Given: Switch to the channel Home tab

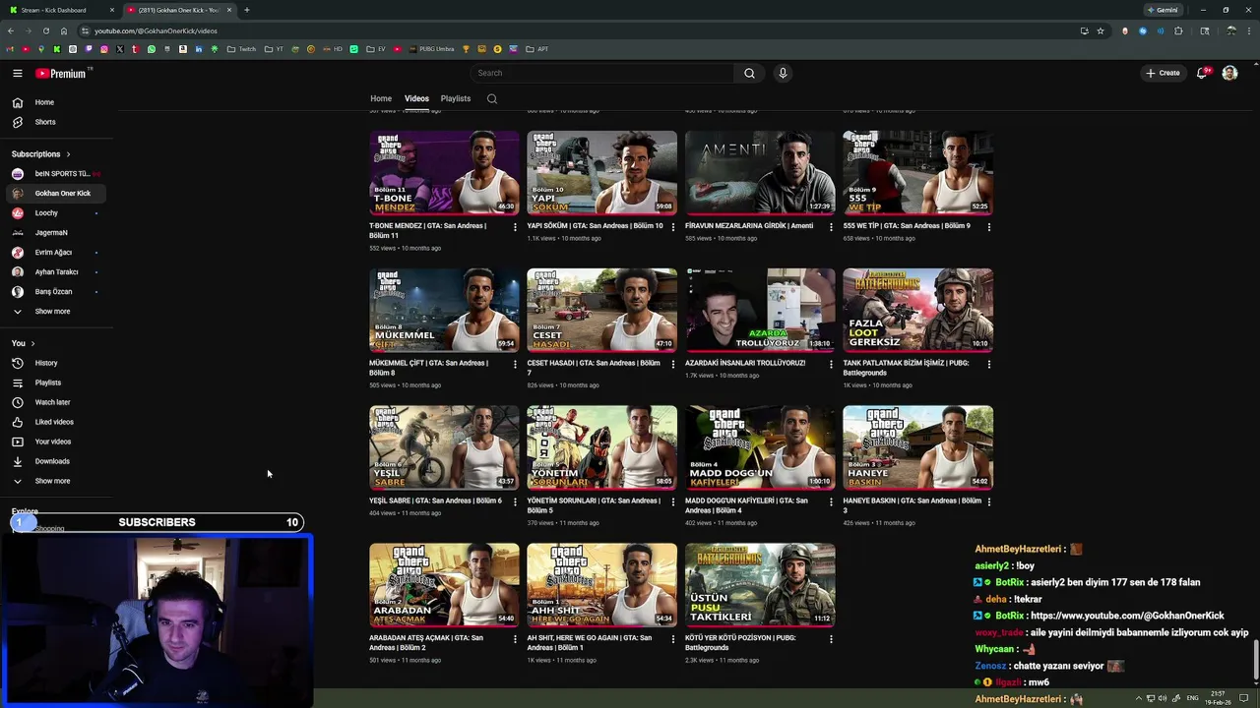Looking at the screenshot, I should point(381,98).
